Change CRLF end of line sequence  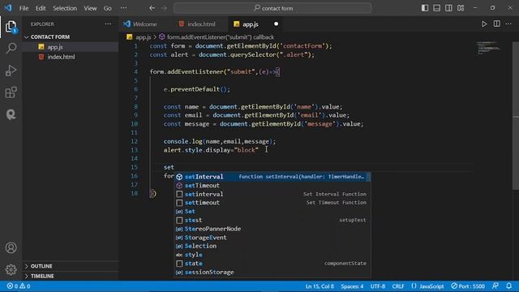click(398, 286)
